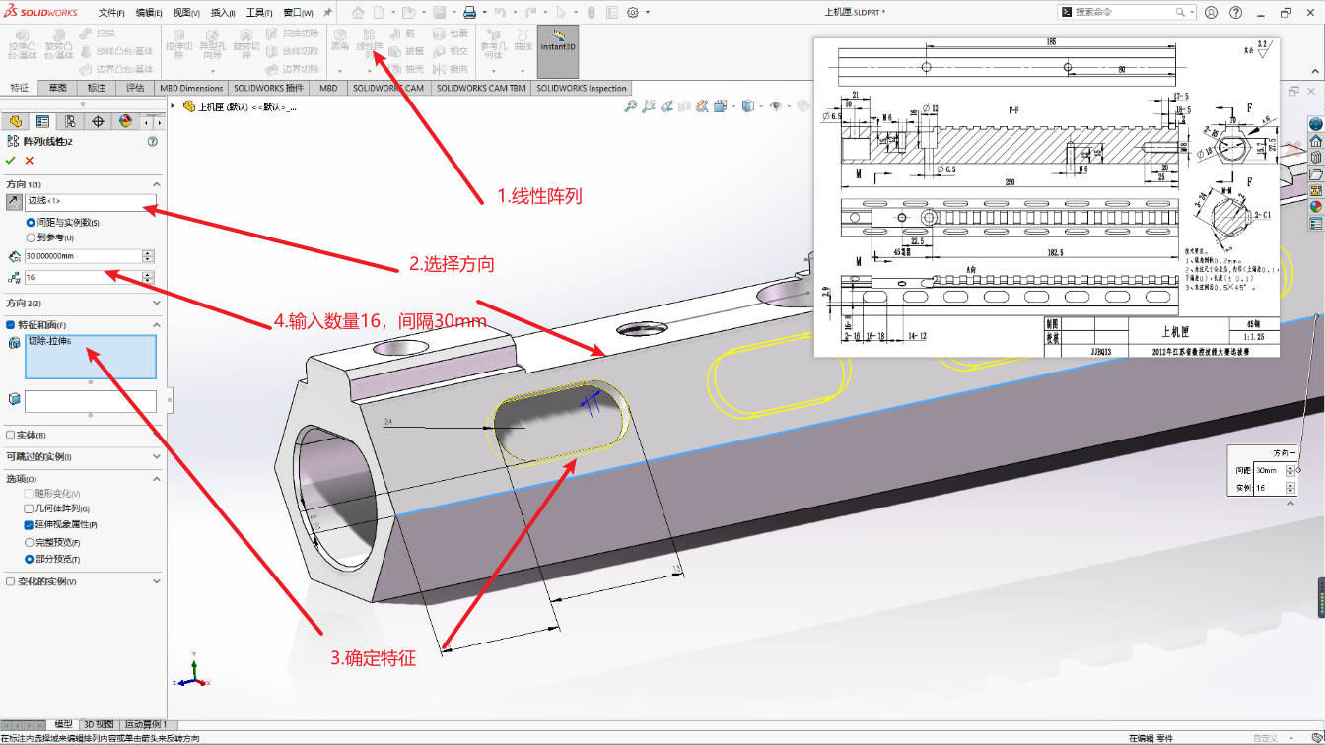Uncheck 延伸视象属性 checkbox
1325x745 pixels.
[x=29, y=525]
